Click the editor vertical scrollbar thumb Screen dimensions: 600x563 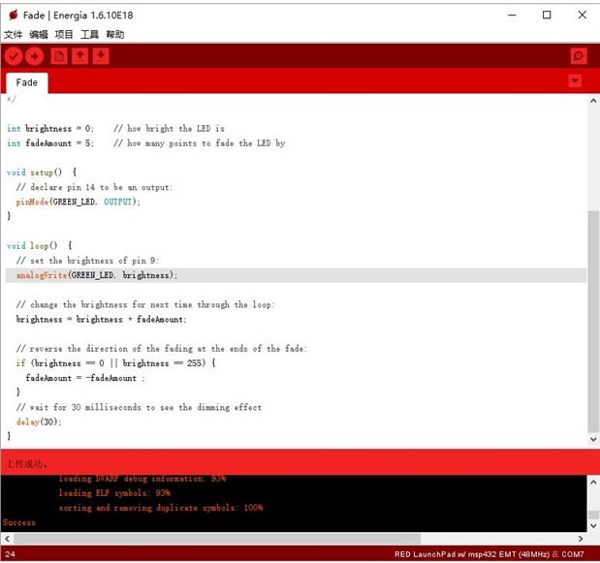pos(593,322)
